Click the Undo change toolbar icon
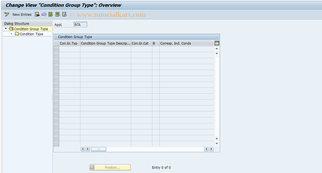 44,14
